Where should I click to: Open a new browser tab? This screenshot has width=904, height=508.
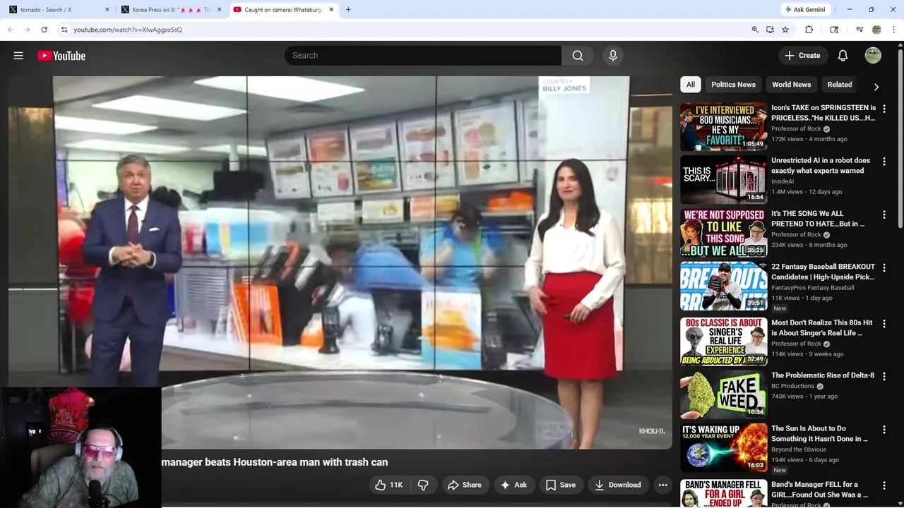(x=348, y=10)
